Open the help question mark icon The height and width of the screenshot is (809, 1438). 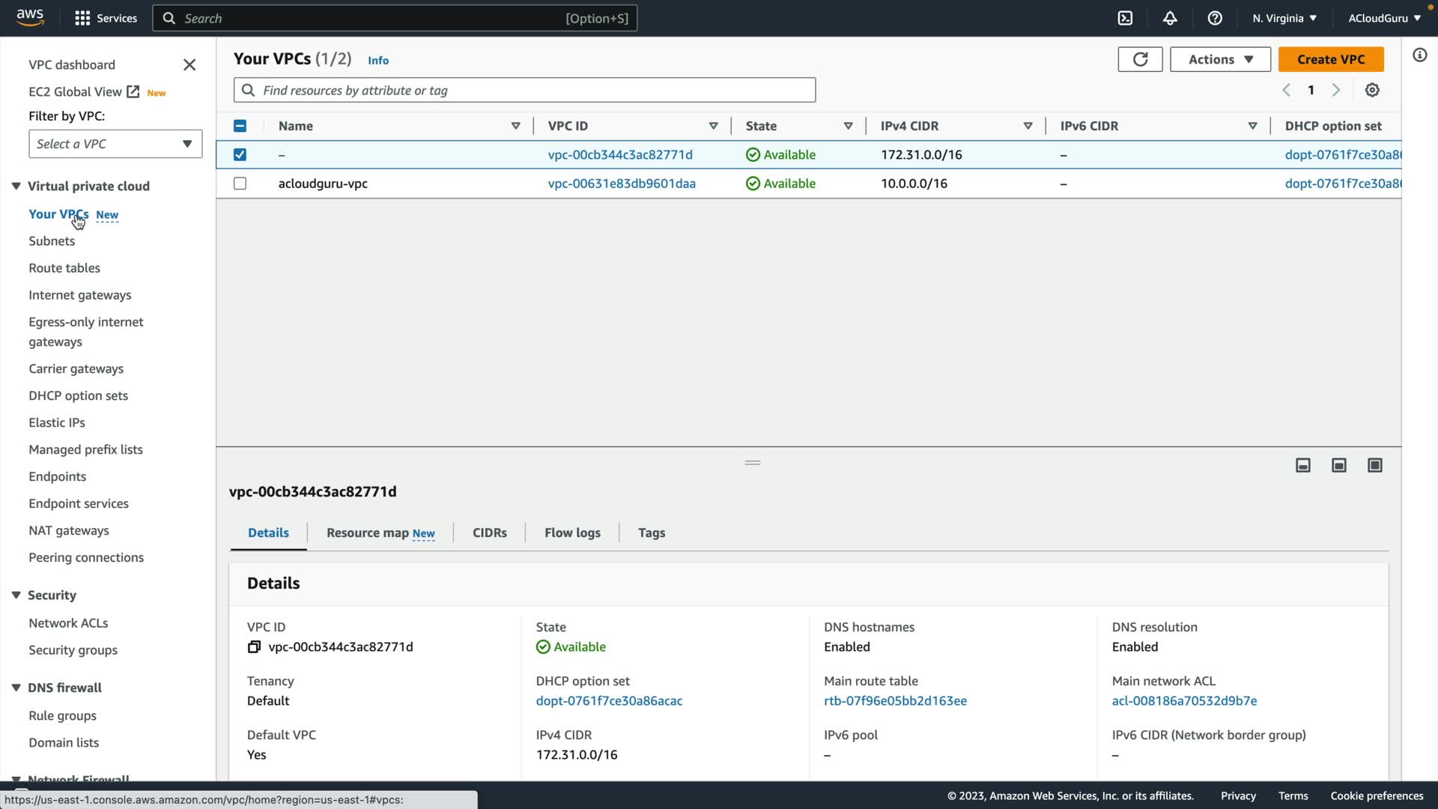click(x=1215, y=18)
